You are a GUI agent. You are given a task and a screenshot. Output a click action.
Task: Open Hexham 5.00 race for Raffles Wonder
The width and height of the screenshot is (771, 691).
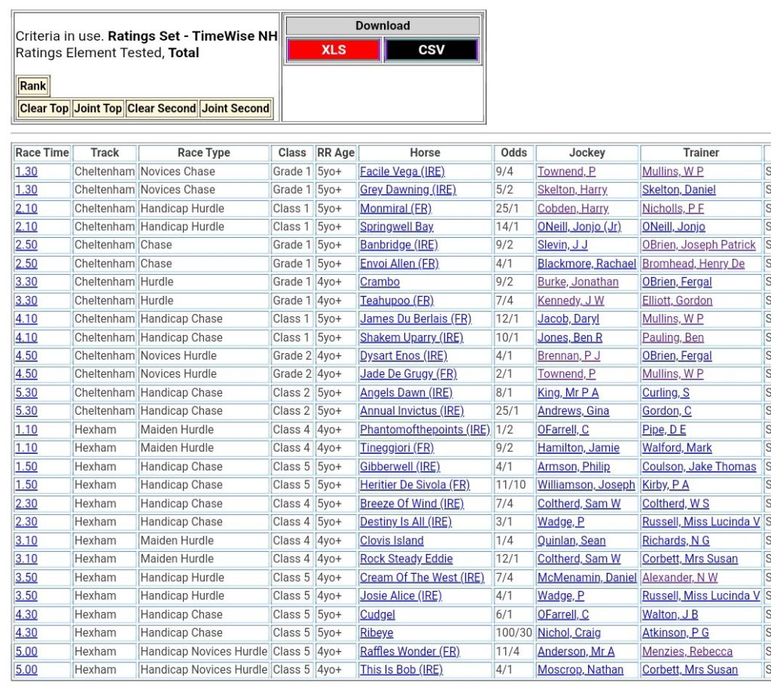(x=26, y=651)
